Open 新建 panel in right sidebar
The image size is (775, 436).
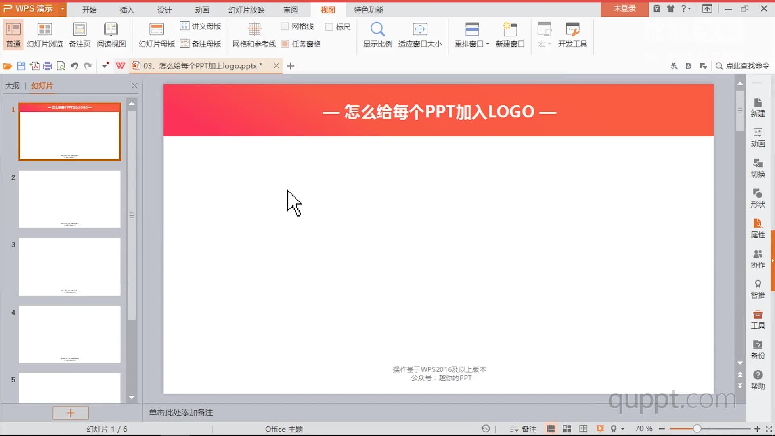click(758, 107)
